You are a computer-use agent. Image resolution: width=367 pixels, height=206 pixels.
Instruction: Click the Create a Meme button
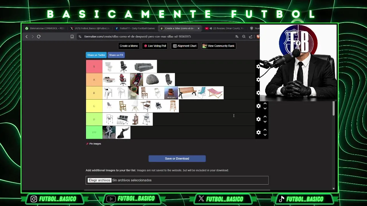(x=129, y=46)
